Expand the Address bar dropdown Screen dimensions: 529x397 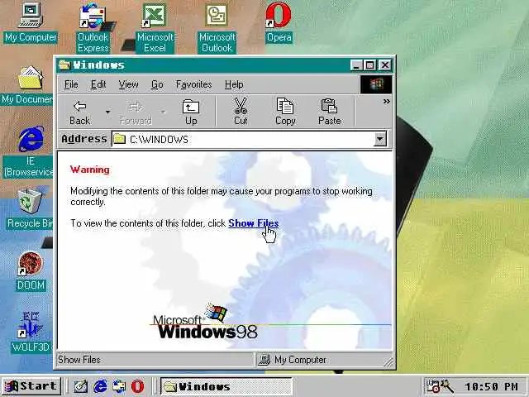(x=380, y=139)
